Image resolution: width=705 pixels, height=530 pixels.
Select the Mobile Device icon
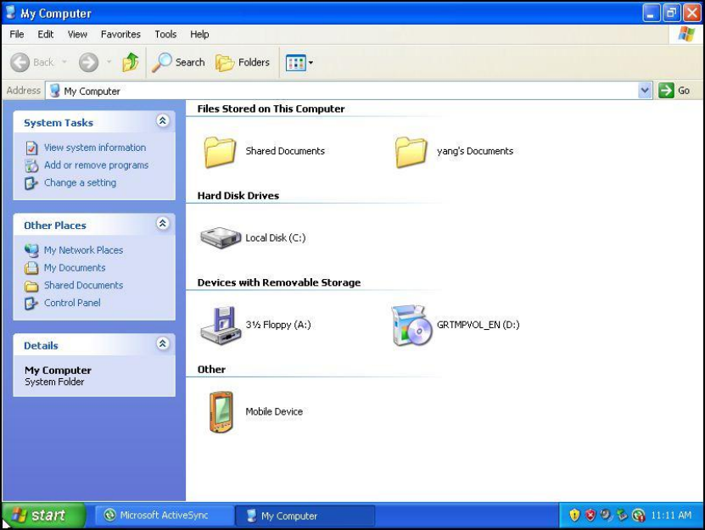point(221,412)
